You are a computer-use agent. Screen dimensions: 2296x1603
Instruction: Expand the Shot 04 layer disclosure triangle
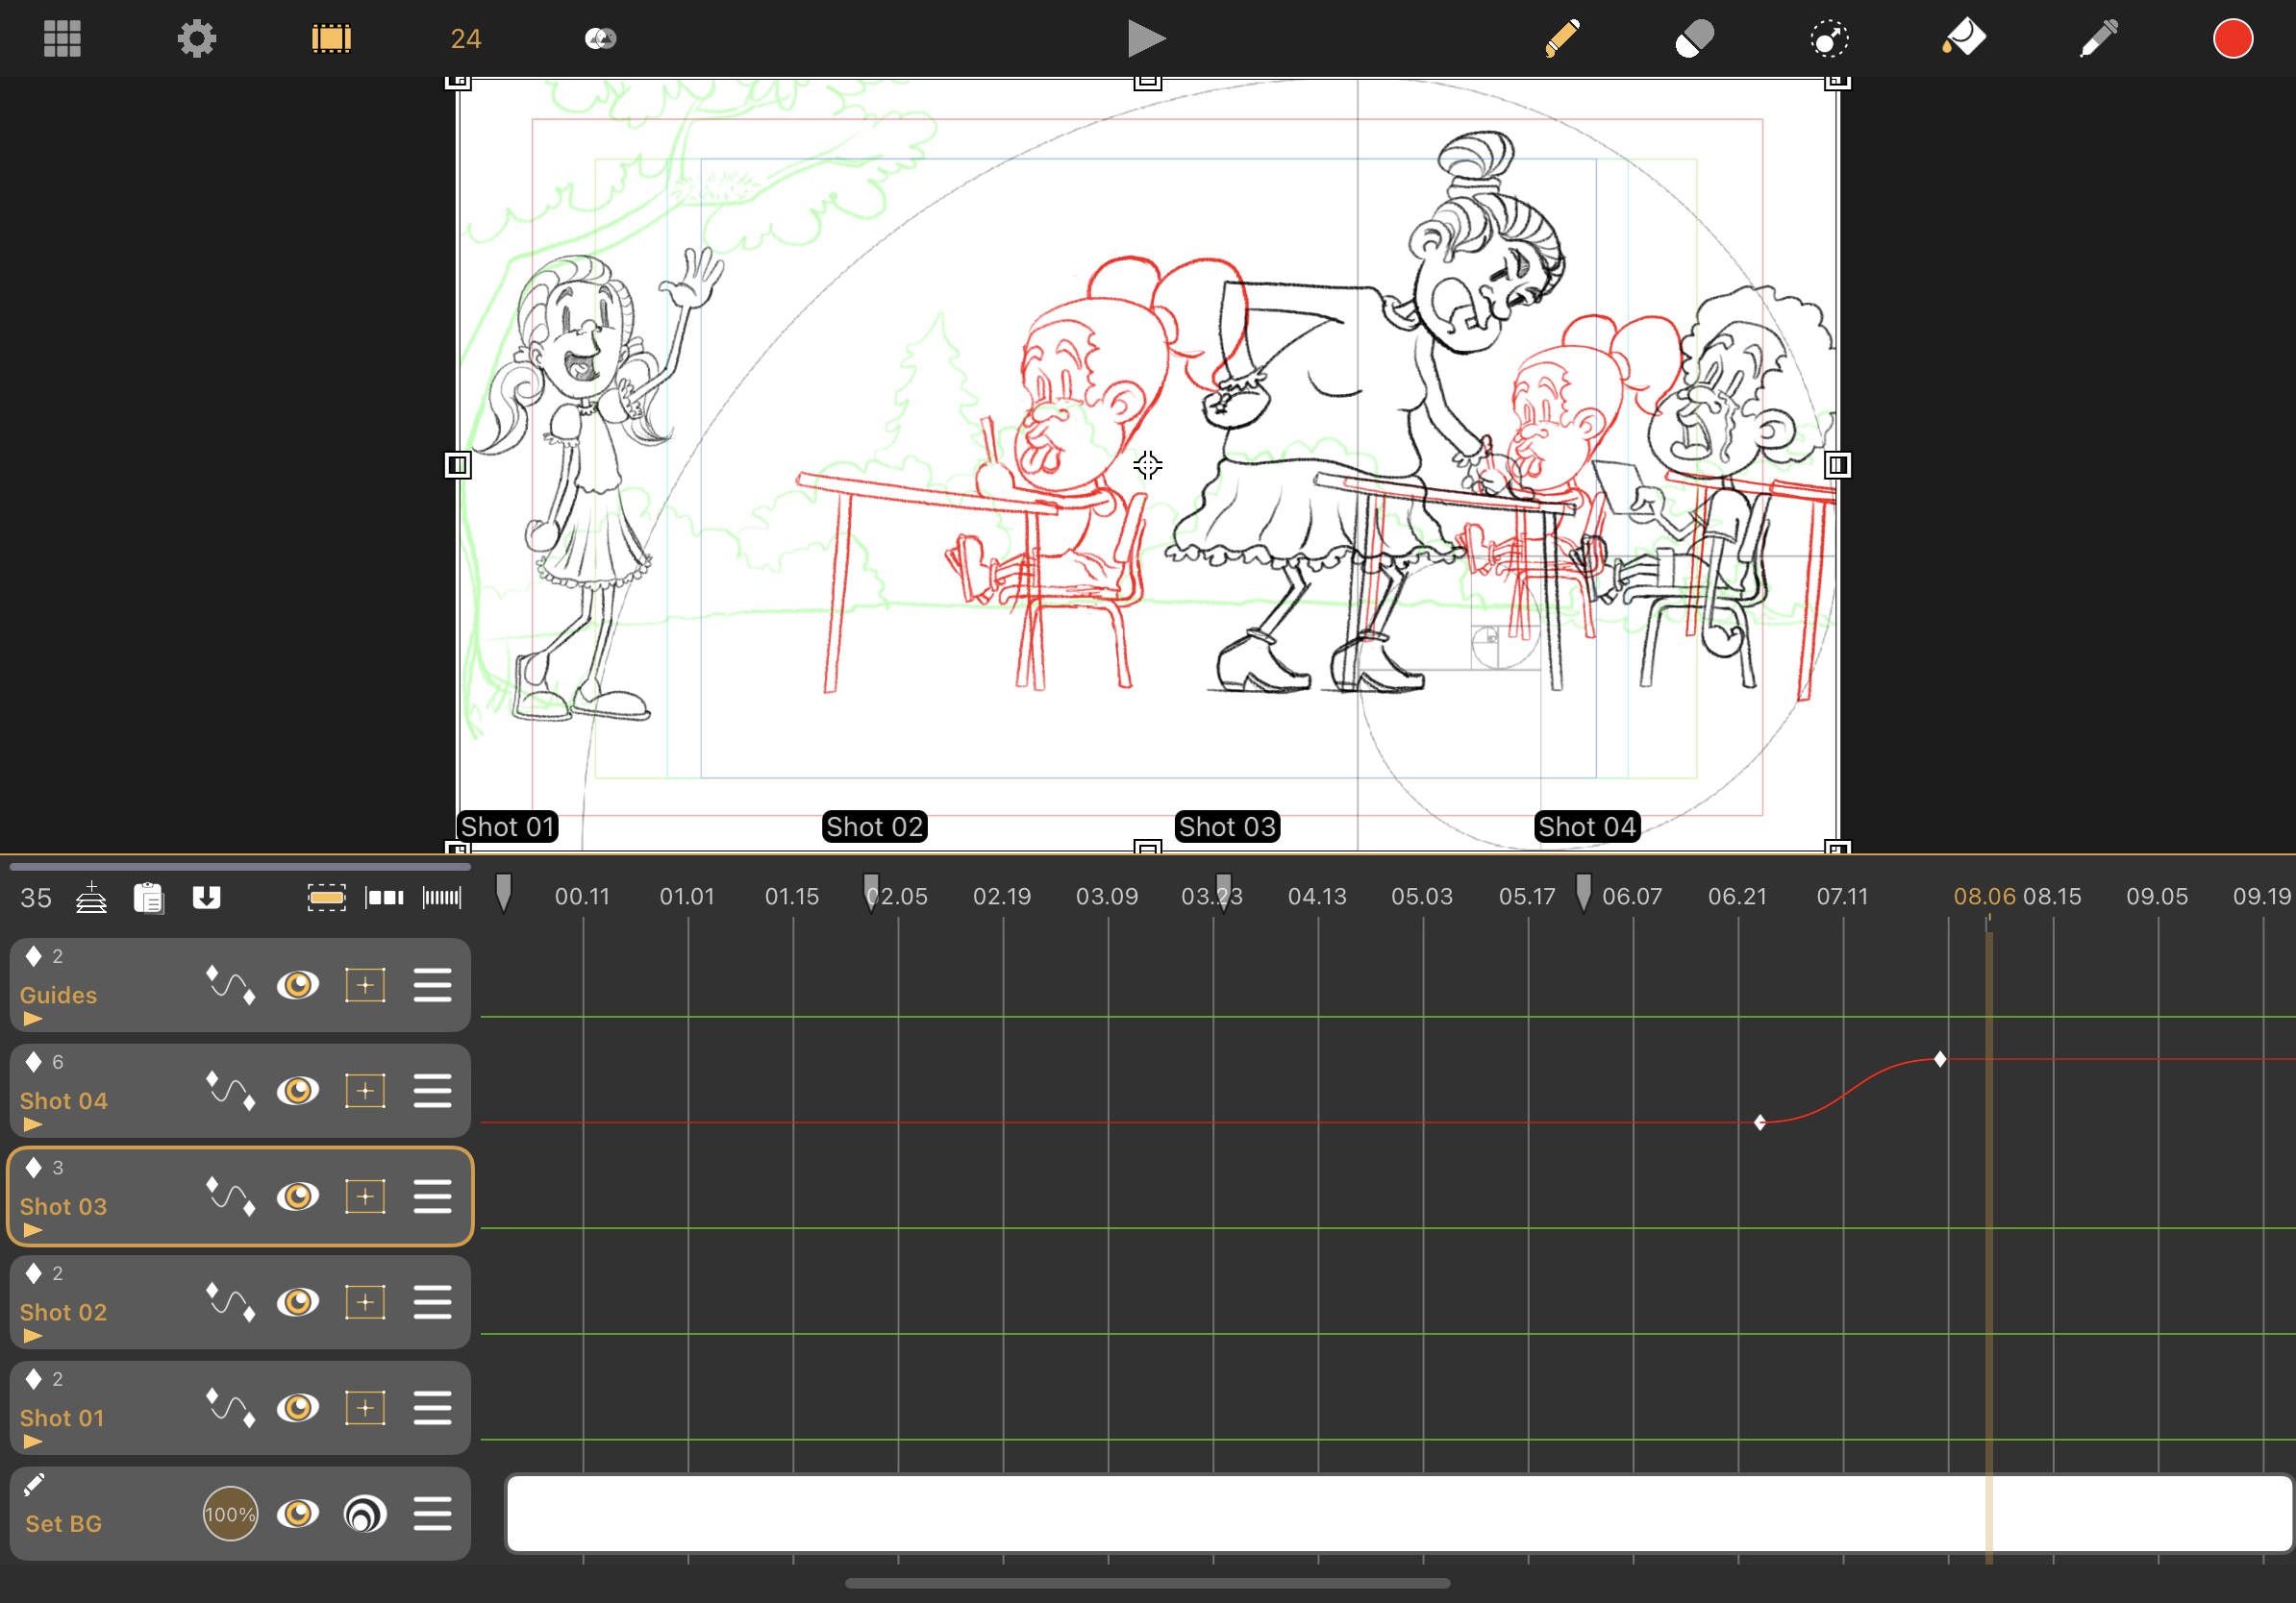33,1125
